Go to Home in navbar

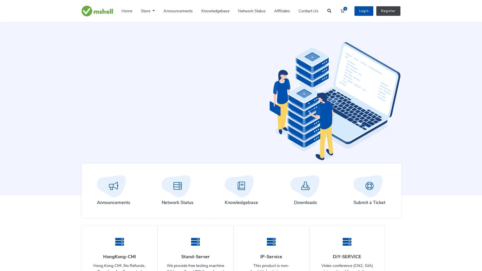tap(127, 11)
